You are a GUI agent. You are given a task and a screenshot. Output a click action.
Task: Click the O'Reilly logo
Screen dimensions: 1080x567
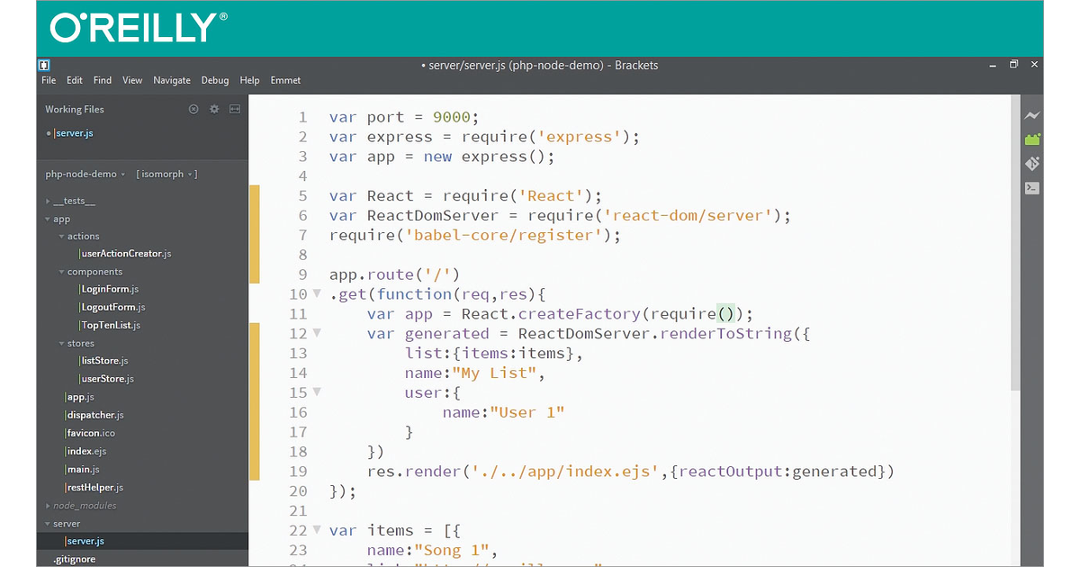click(139, 27)
